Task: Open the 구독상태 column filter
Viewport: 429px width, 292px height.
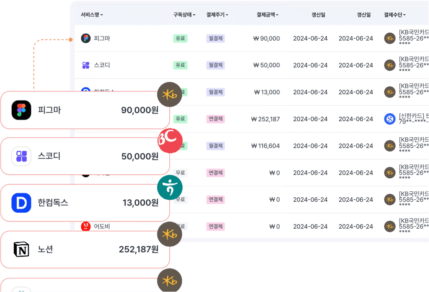Action: pos(184,15)
